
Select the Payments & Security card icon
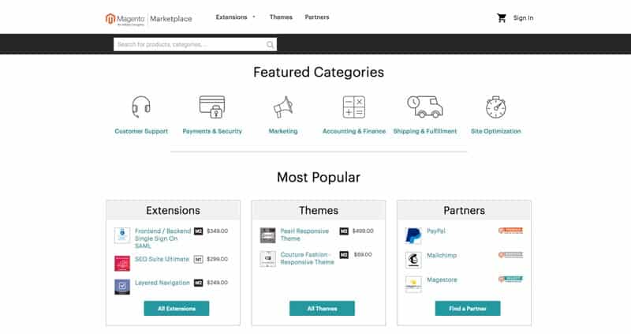point(212,107)
